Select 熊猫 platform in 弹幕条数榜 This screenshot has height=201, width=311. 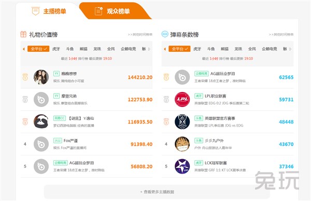point(225,49)
